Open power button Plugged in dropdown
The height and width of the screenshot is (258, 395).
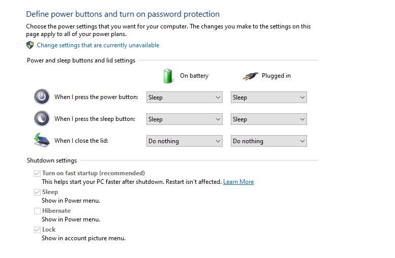tap(268, 98)
